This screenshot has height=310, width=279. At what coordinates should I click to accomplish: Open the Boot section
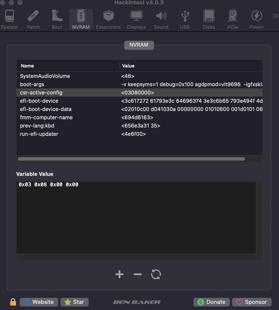pos(57,19)
